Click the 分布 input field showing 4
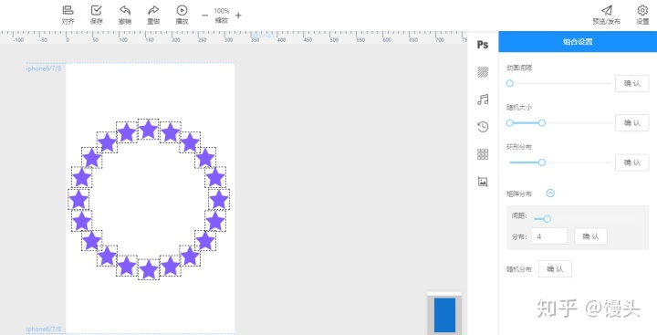 click(x=549, y=236)
